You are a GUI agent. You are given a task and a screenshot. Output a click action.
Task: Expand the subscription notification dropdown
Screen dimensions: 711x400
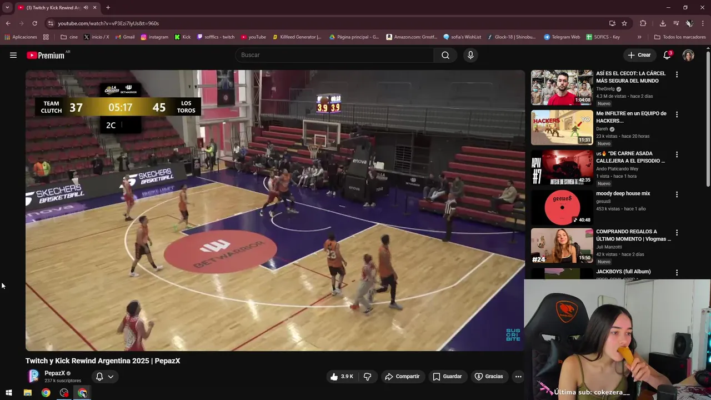pos(104,377)
